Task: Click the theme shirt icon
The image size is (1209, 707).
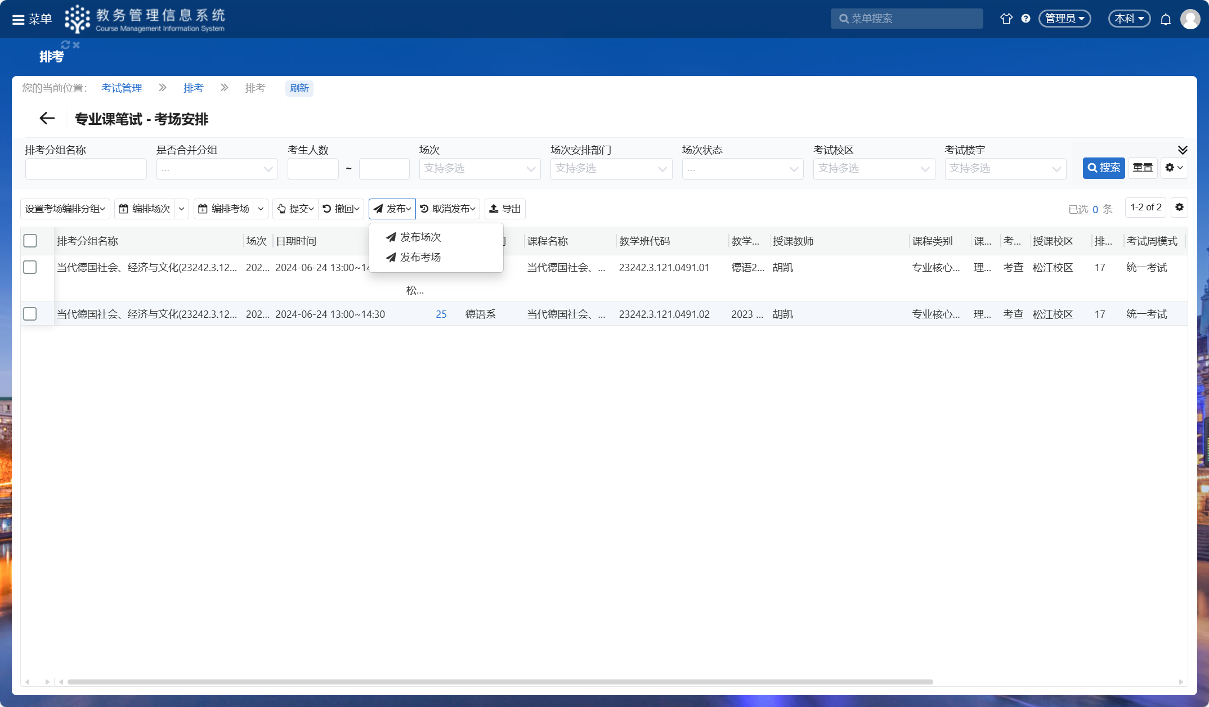Action: [x=1006, y=19]
